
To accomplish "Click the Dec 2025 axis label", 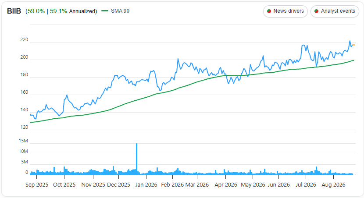I will tap(118, 185).
